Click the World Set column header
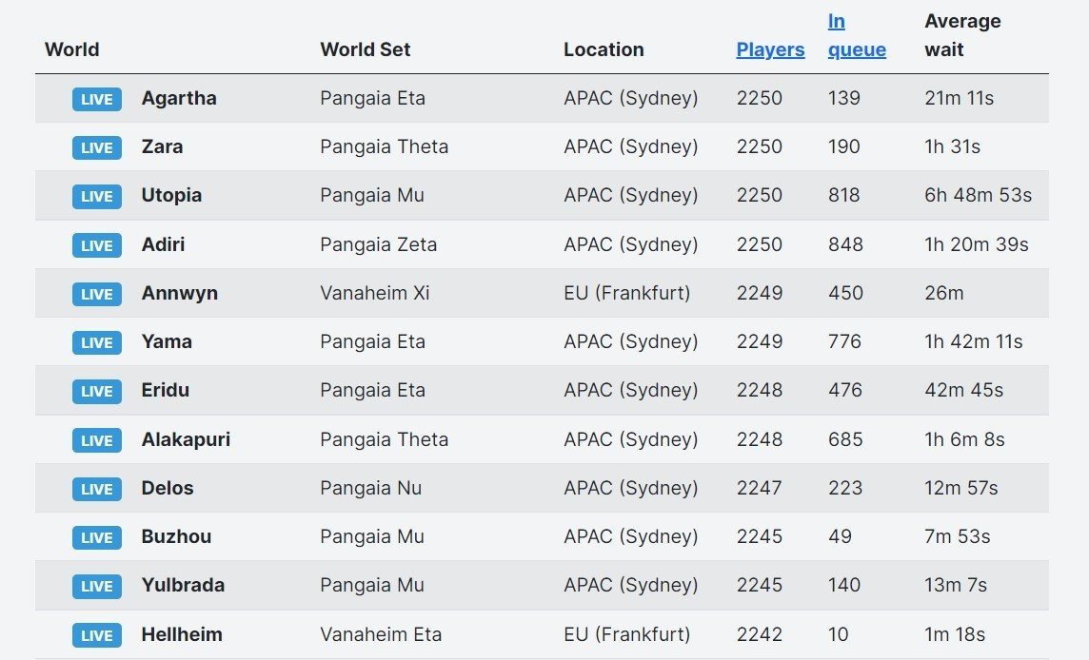Viewport: 1089px width, 660px height. click(x=366, y=49)
